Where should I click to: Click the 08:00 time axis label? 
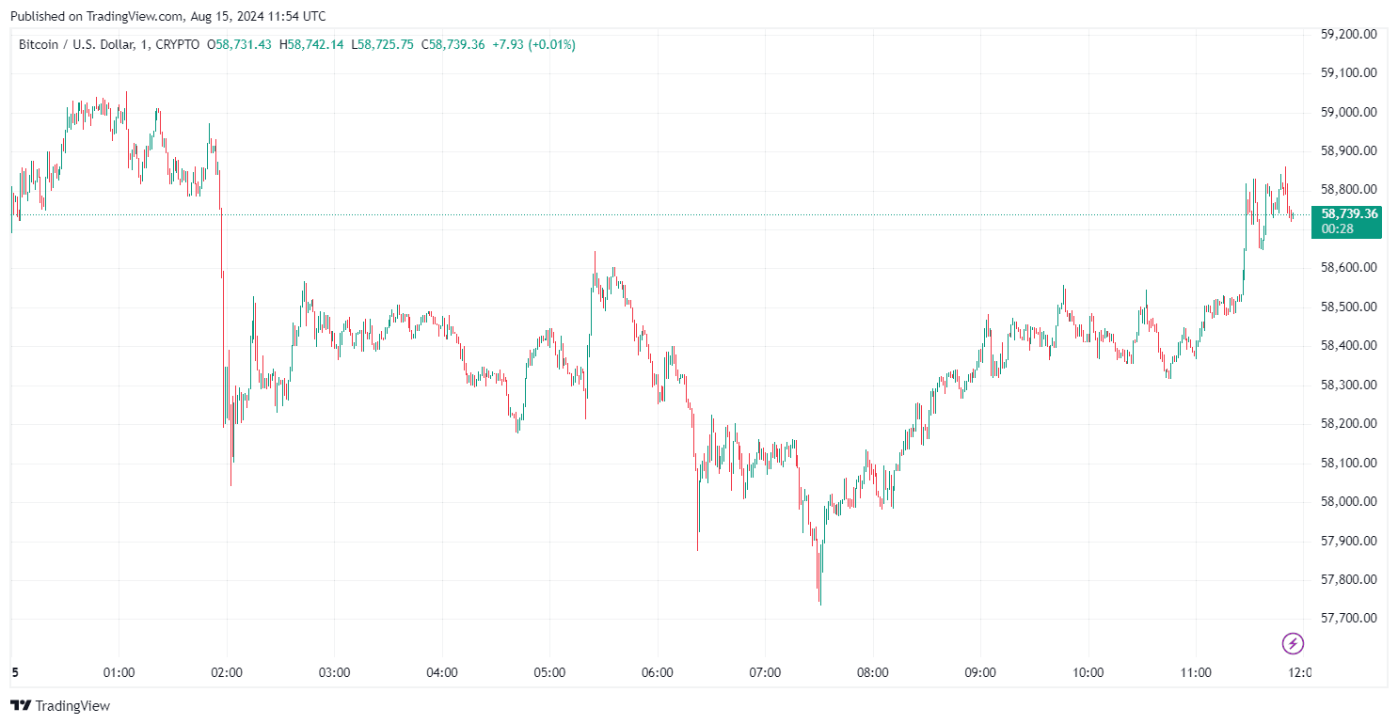[873, 672]
